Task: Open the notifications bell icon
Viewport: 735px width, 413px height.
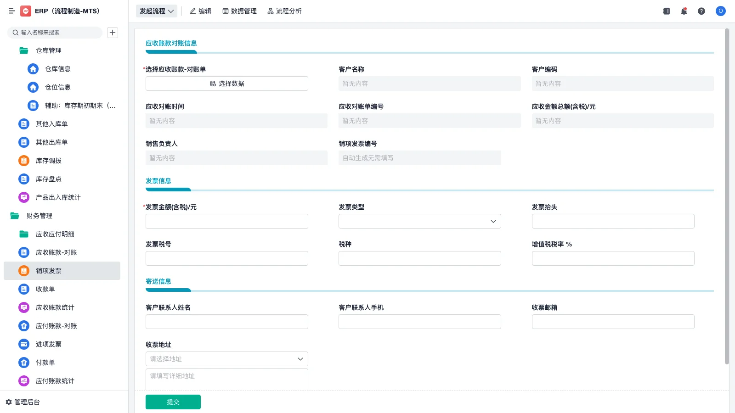Action: click(684, 11)
